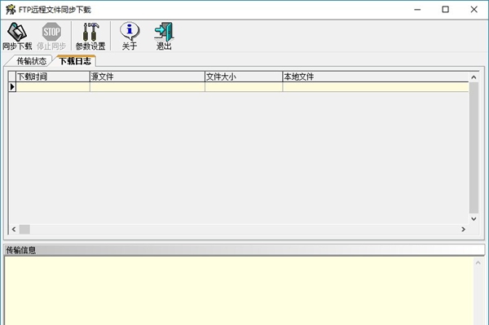Open 参数设置 parameter settings
Image resolution: width=489 pixels, height=325 pixels.
click(90, 36)
